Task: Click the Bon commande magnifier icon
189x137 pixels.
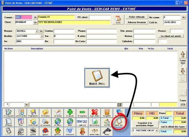Action: [x=45, y=122]
